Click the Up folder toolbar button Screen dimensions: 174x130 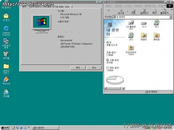coord(133,11)
